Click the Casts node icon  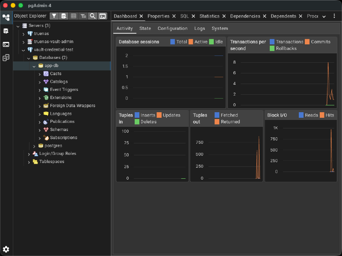click(46, 73)
